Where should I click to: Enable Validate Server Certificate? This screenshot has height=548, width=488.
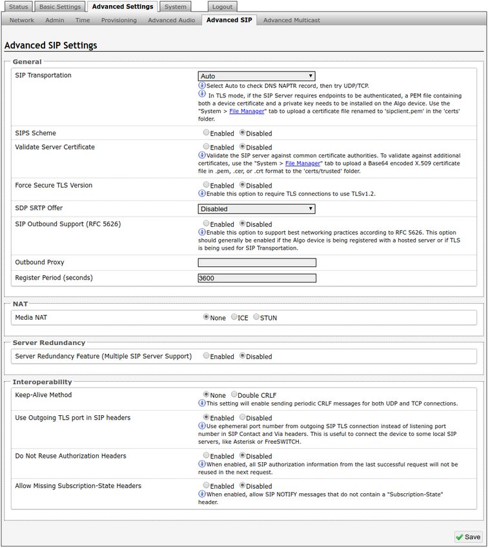[x=206, y=146]
